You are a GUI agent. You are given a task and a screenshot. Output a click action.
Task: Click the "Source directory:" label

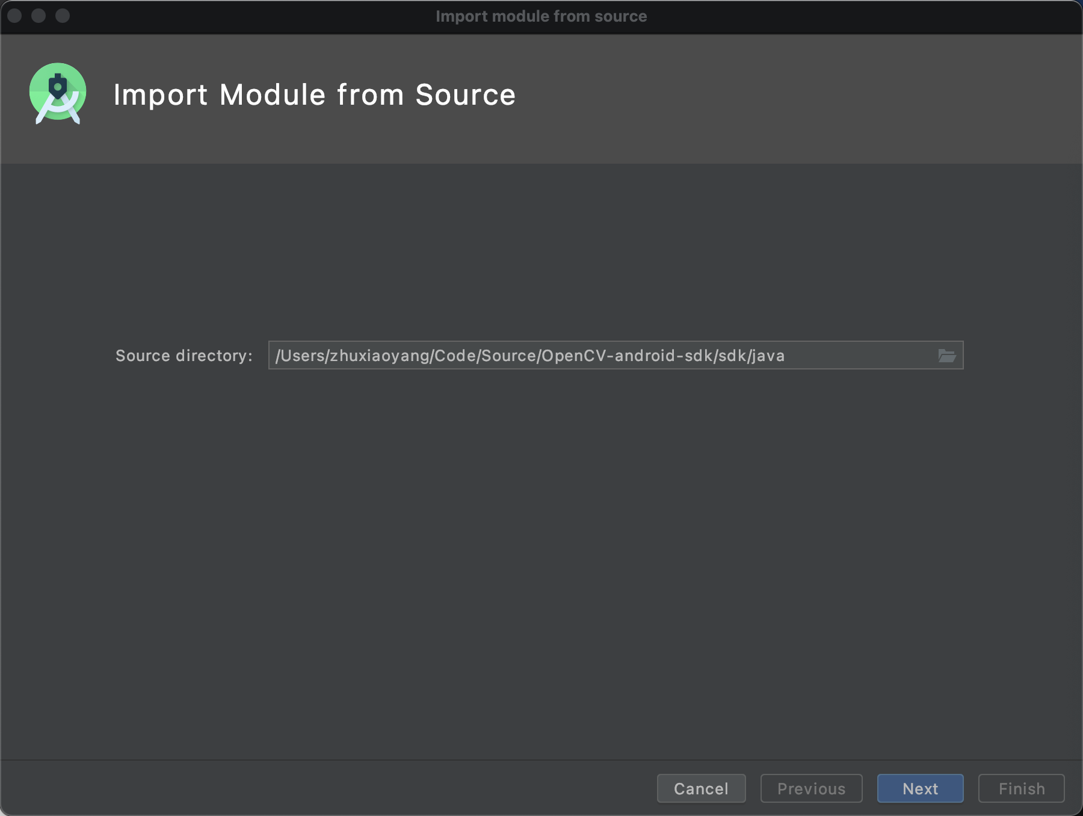[184, 356]
